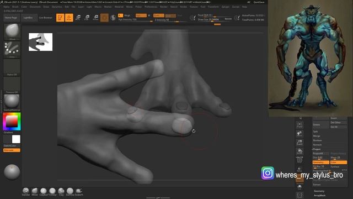Click the Z Intensity slider
The height and width of the screenshot is (199, 353).
click(170, 20)
